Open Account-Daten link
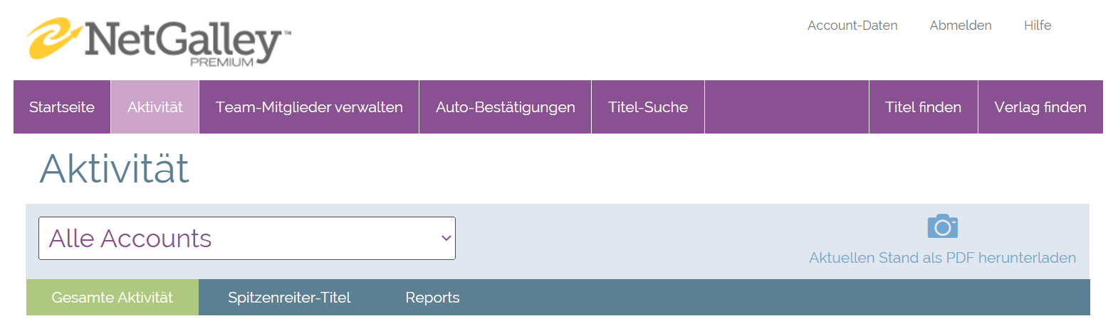 [x=852, y=26]
